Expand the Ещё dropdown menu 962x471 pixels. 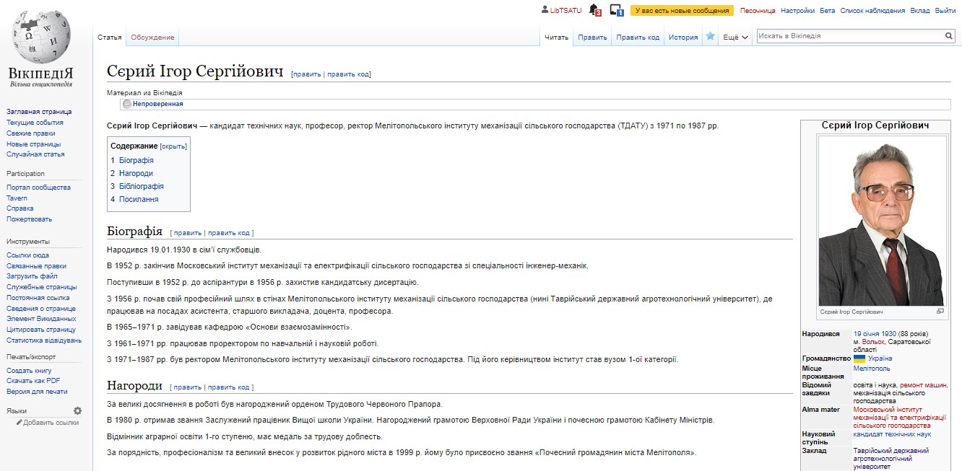736,38
